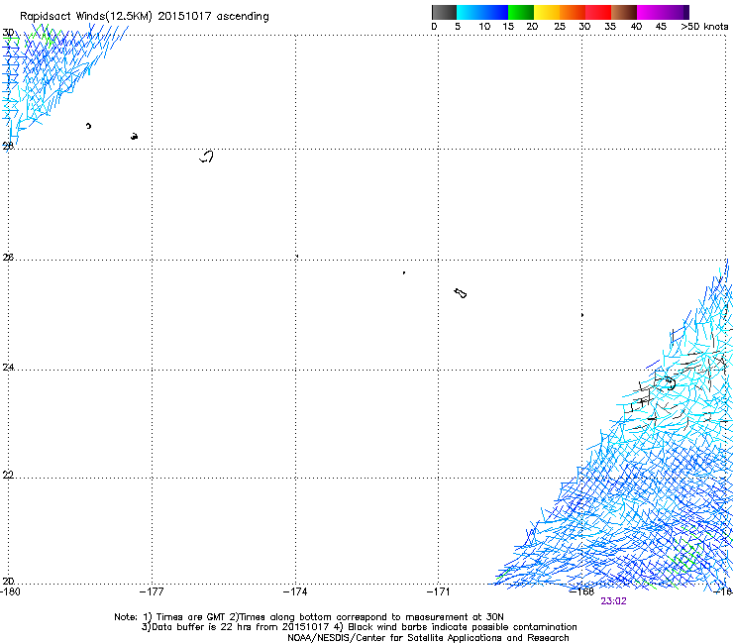Click the '-177' longitude axis label
733x644 pixels.
[152, 591]
